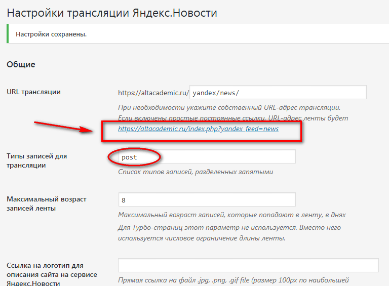This screenshot has width=389, height=286.
Task: Click the 'Максимальный возраст записей, которые попадают' description
Action: point(232,215)
